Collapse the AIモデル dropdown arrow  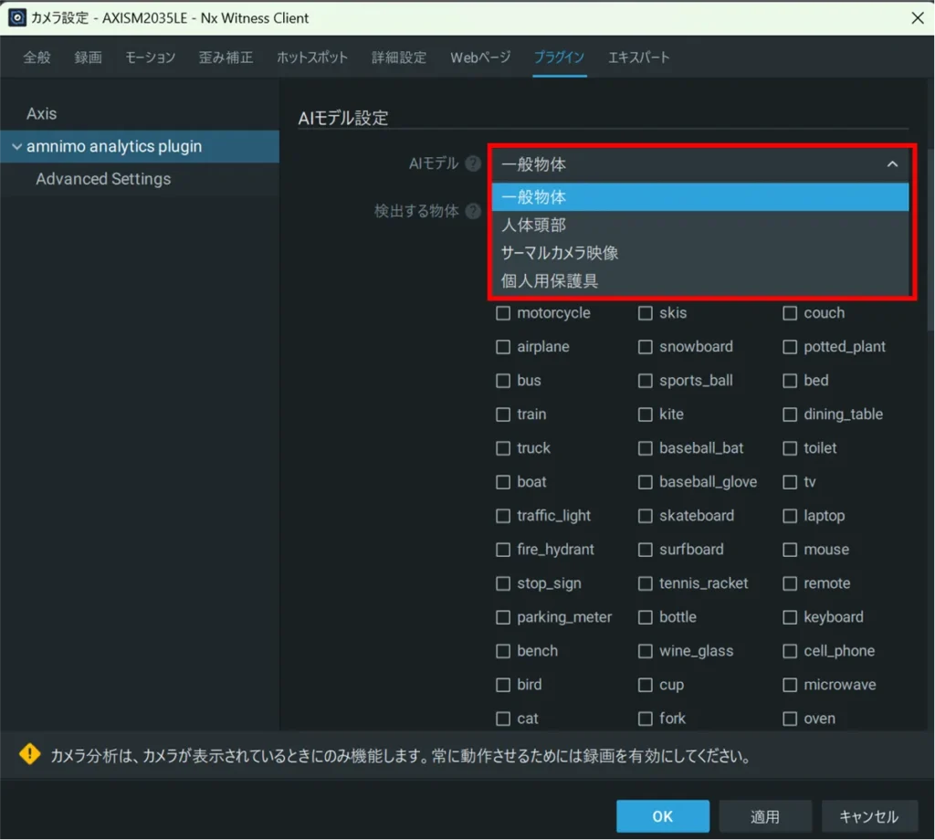pos(892,164)
